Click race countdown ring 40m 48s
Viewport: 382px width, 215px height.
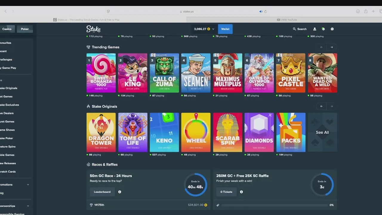coord(195,185)
